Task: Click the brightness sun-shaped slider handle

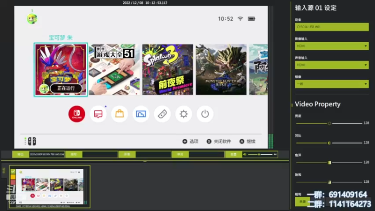Action: (330, 123)
